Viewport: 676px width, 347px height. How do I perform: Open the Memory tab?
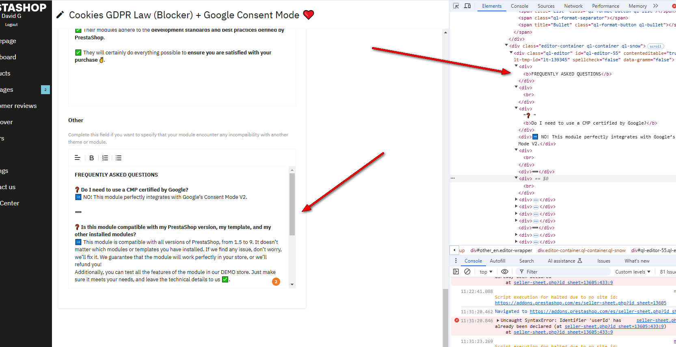638,6
